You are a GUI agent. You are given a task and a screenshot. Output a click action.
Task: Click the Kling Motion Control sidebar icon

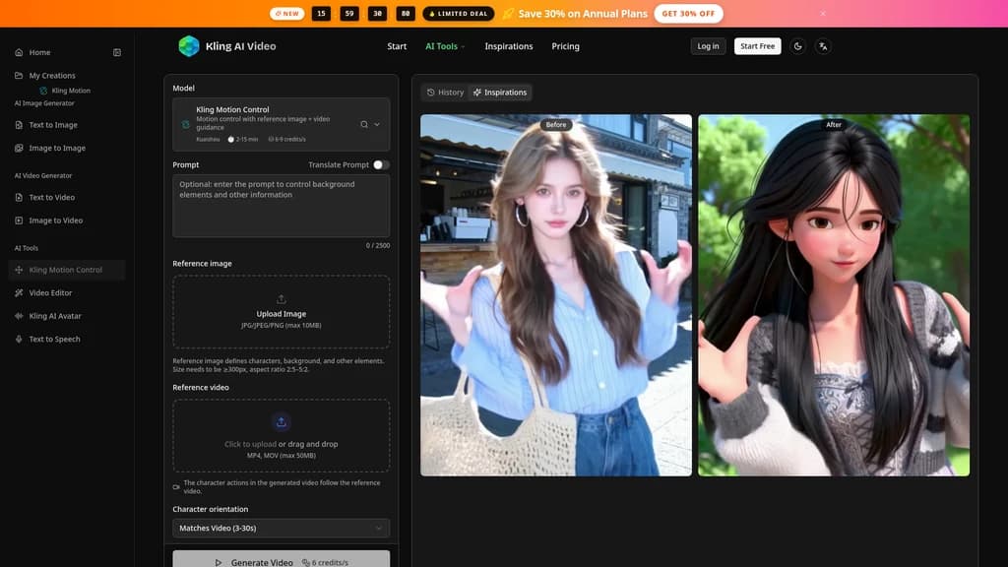(x=19, y=270)
